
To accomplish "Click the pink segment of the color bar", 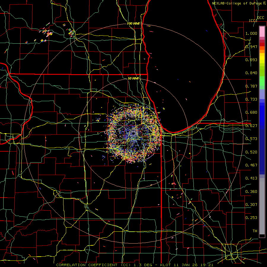I will pos(262,31).
